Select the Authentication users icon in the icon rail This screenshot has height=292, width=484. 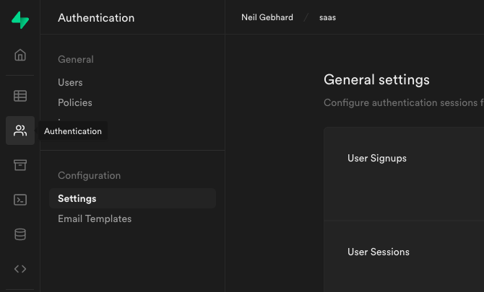[20, 130]
